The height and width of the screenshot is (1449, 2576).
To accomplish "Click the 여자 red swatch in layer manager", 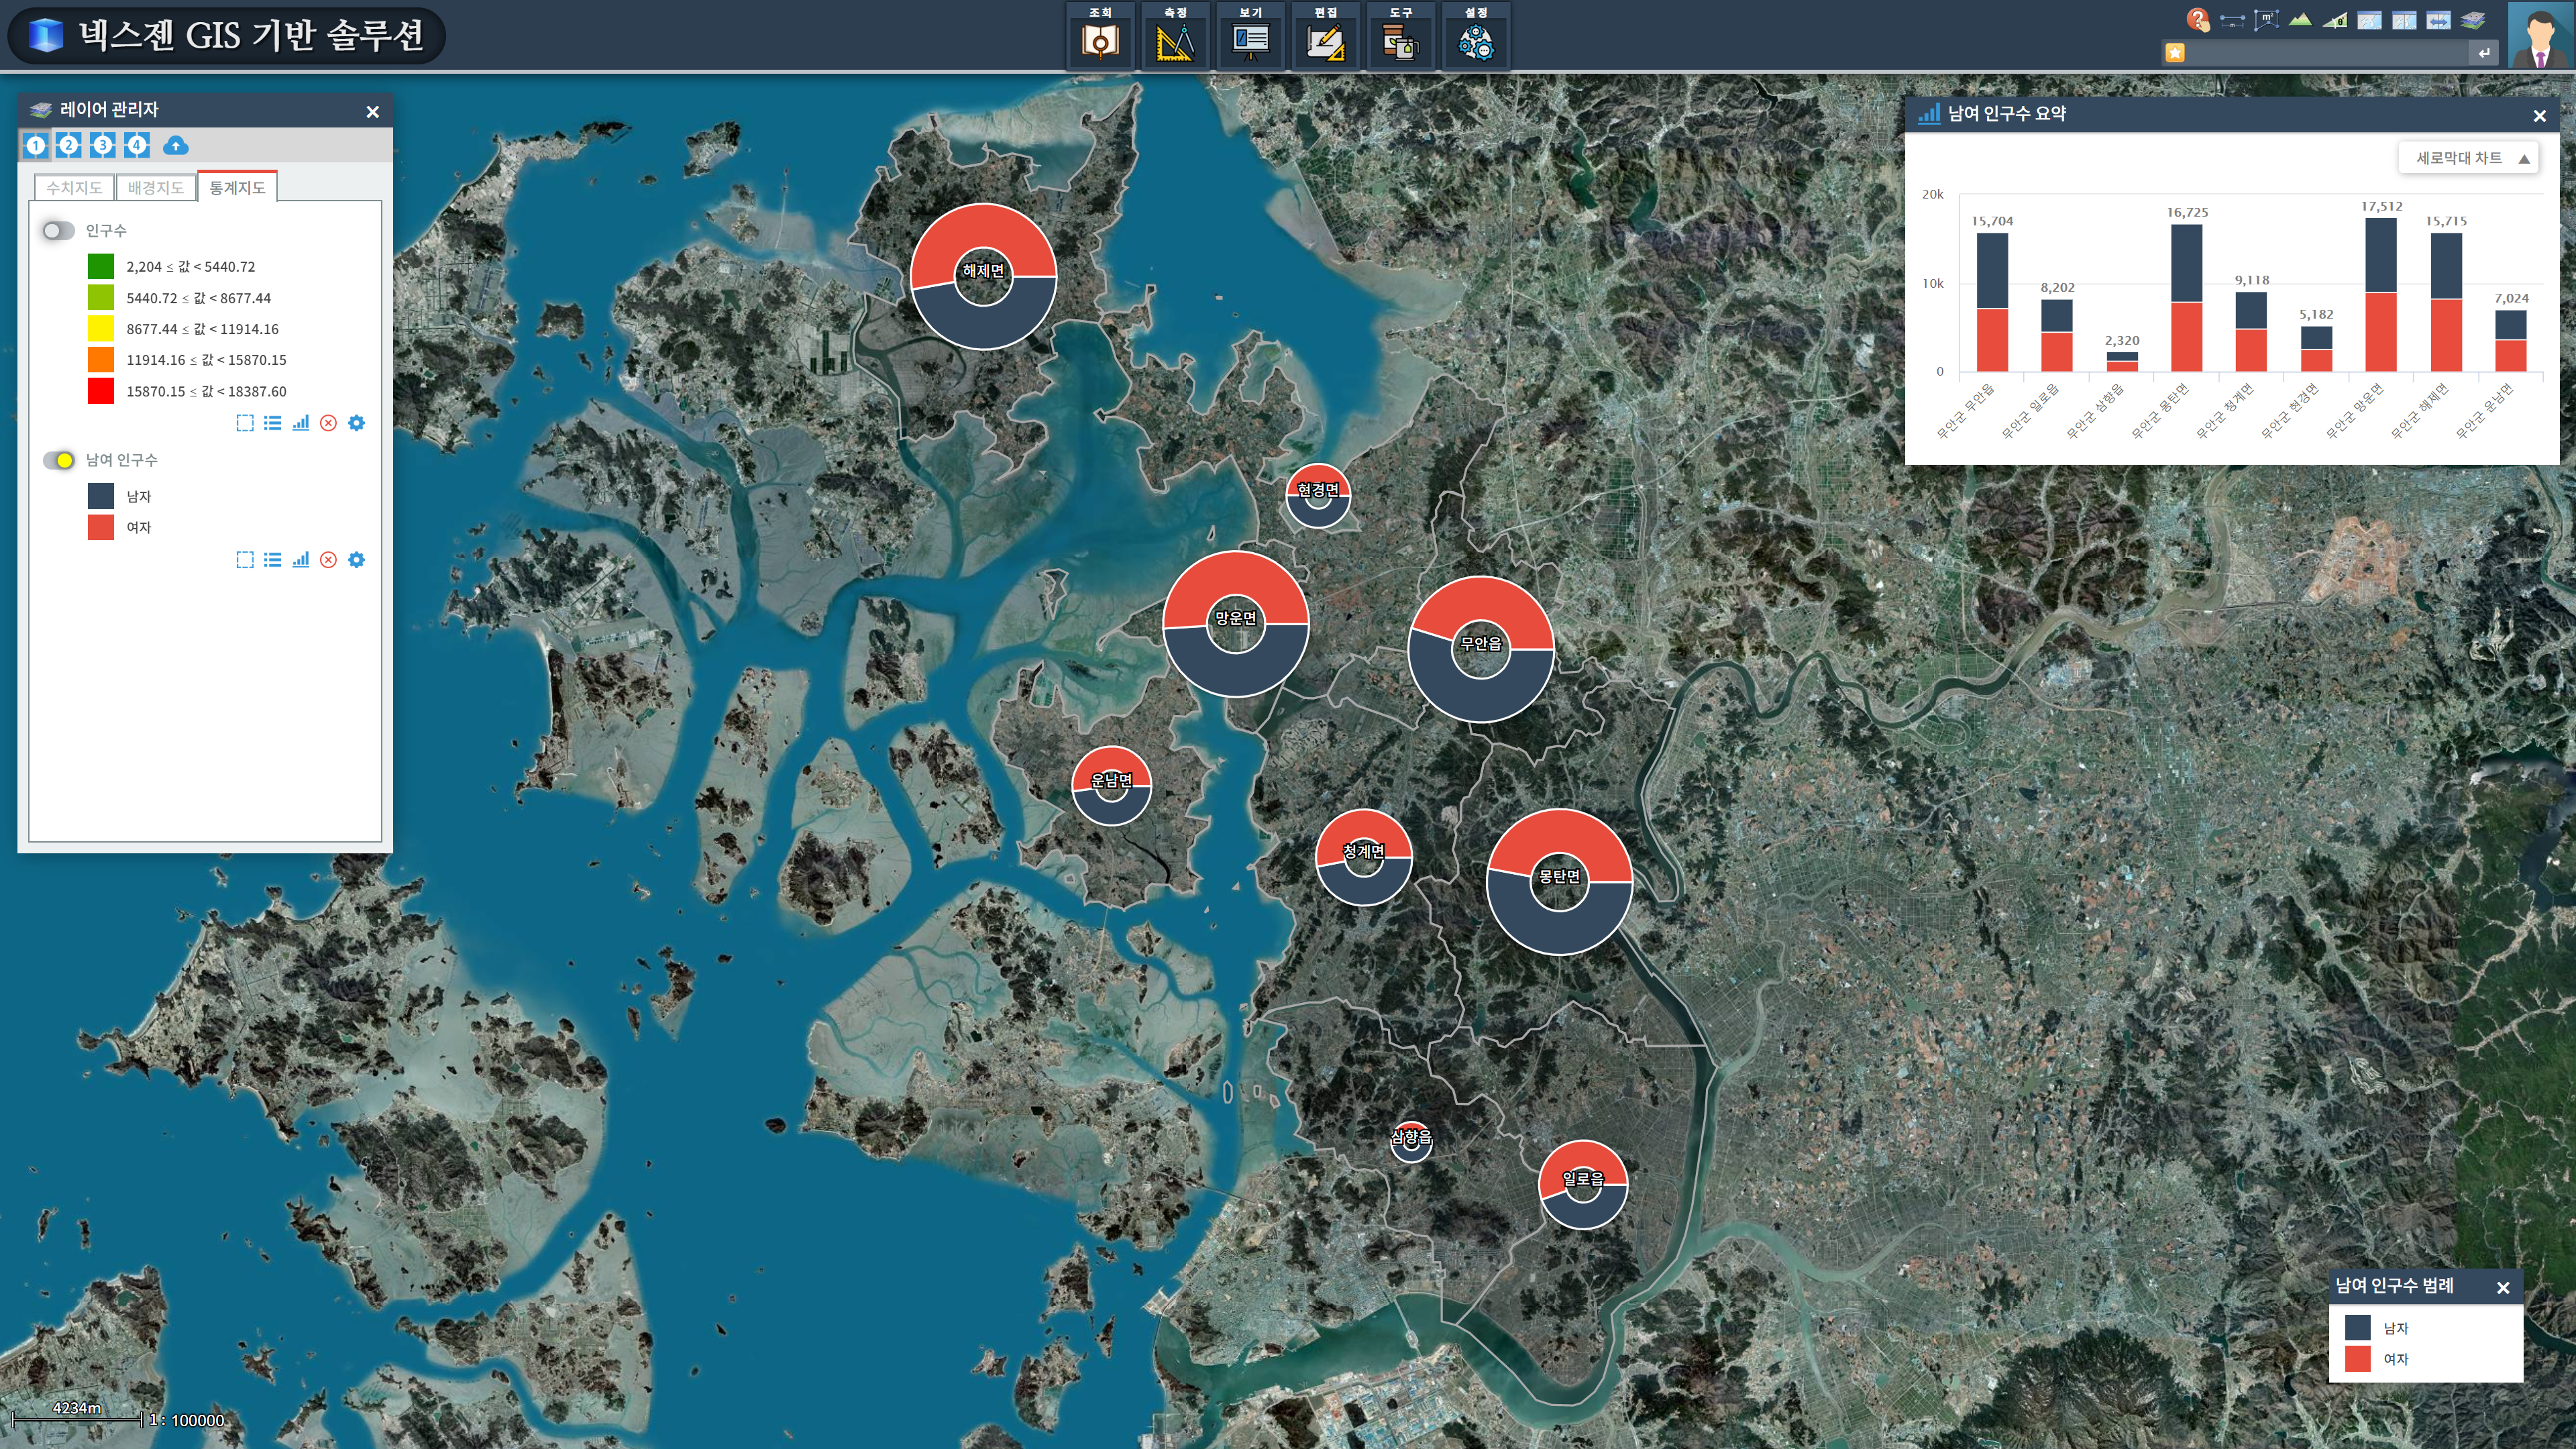I will pyautogui.click(x=101, y=527).
